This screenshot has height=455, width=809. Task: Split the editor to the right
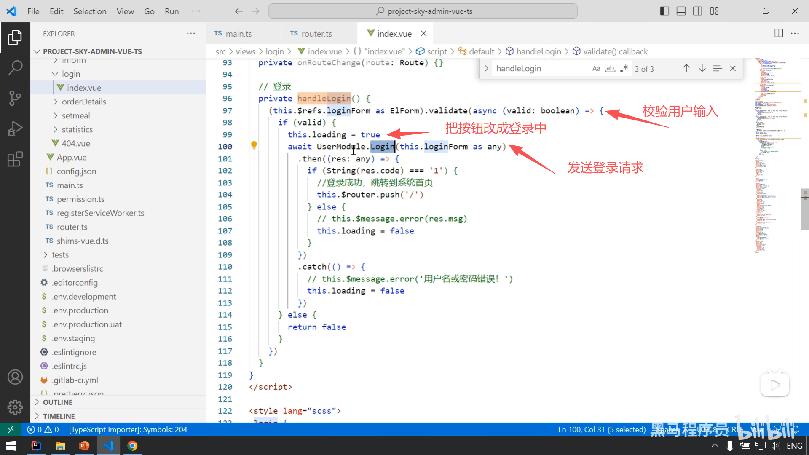pyautogui.click(x=779, y=33)
